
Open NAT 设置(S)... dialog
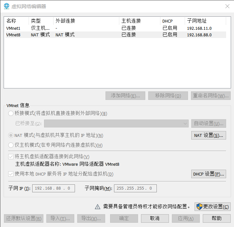point(209,135)
